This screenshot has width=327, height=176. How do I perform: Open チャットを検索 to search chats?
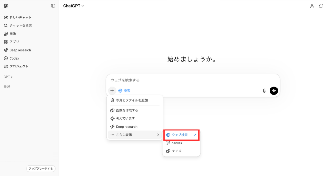[x=18, y=25]
